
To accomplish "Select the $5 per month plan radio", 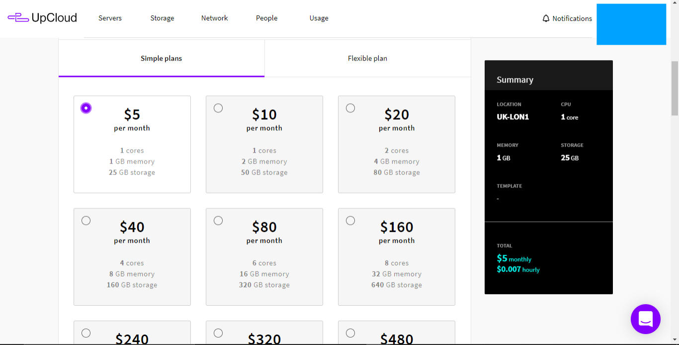I will tap(86, 108).
